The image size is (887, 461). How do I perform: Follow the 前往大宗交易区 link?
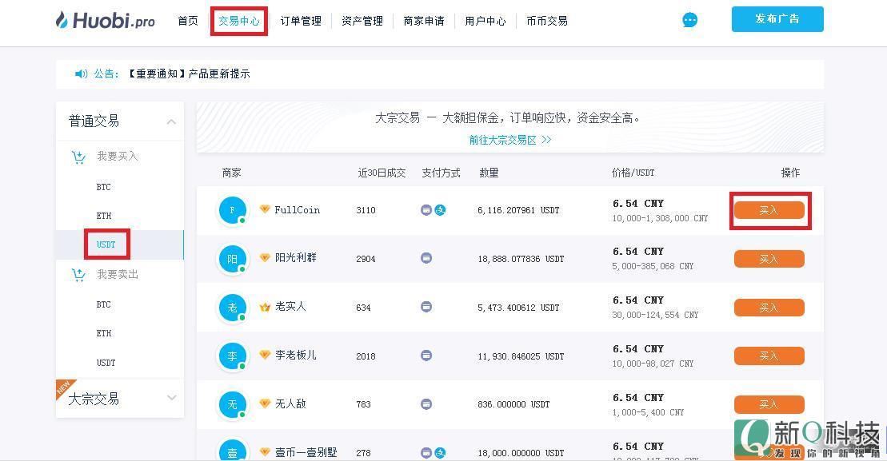(509, 140)
